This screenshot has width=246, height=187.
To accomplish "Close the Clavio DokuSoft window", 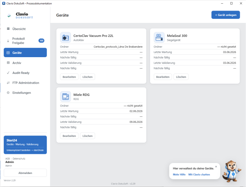I will tap(241, 3).
